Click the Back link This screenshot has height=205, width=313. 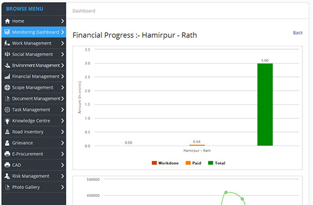298,33
